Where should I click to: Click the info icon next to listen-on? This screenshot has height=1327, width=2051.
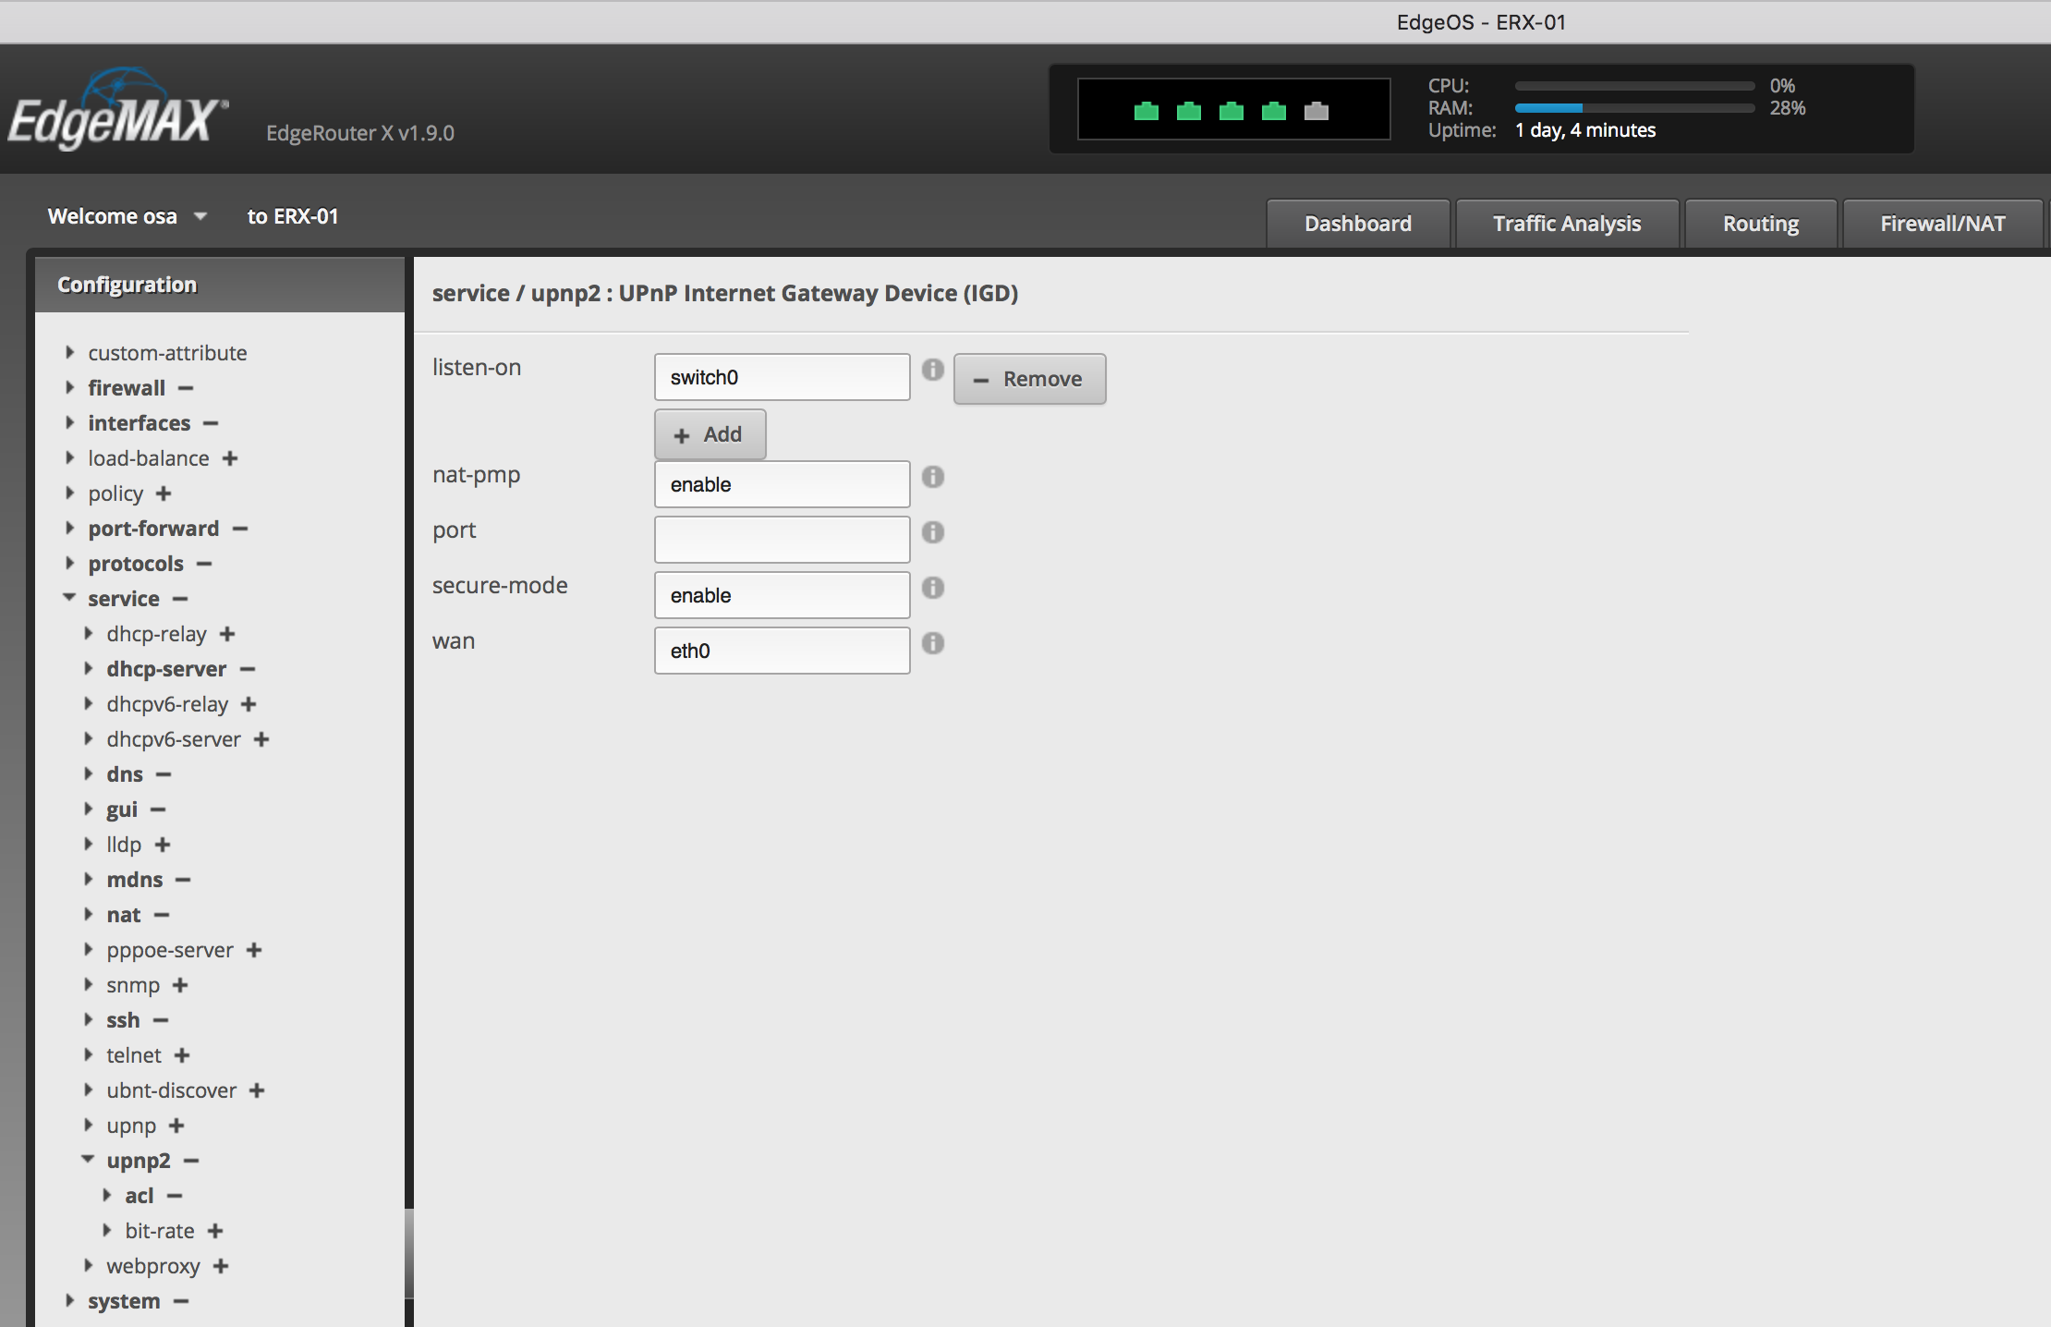(x=933, y=370)
